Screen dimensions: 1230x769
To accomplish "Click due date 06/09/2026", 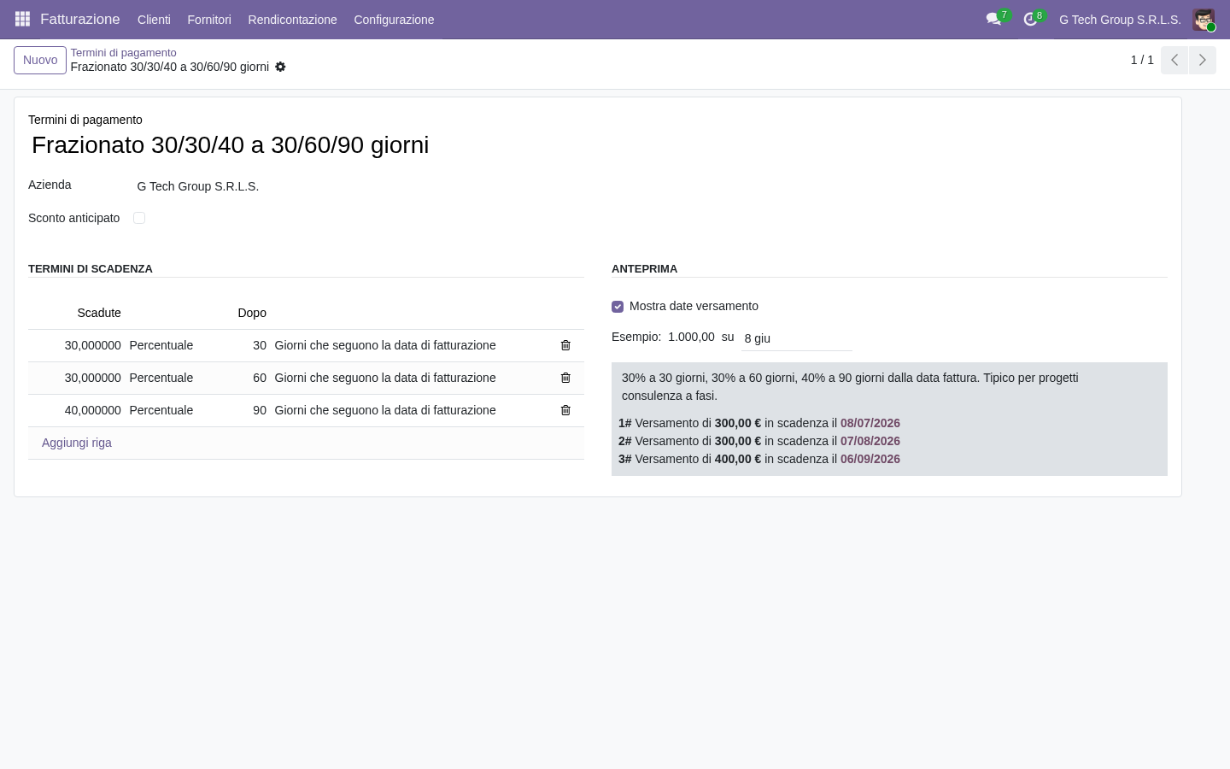I will [x=870, y=459].
